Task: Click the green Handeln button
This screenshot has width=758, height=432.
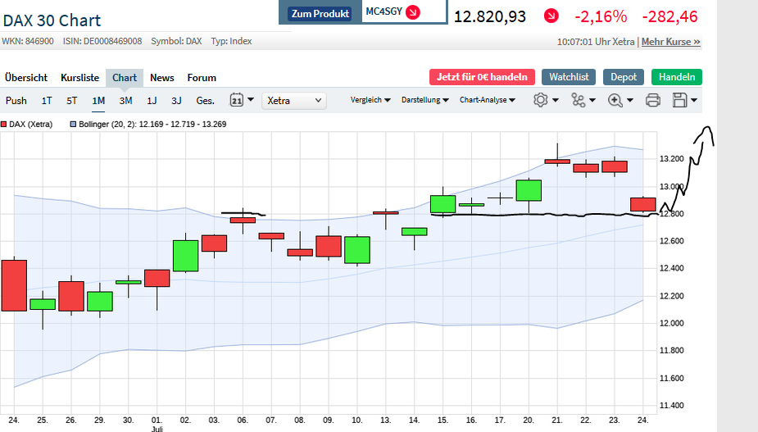Action: click(x=677, y=77)
